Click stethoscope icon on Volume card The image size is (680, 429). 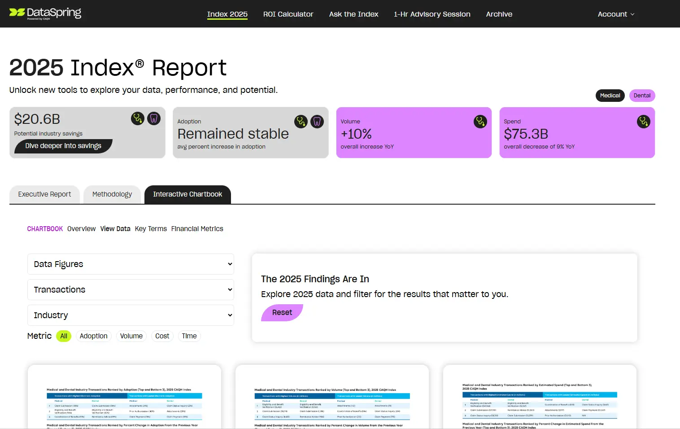click(x=480, y=121)
